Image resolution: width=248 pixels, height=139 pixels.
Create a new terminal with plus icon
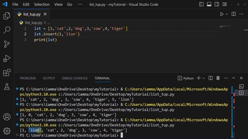tap(199, 78)
